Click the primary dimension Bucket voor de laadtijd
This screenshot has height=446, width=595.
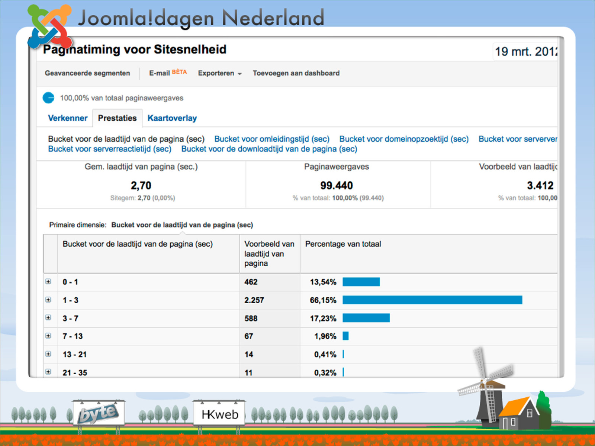(182, 225)
